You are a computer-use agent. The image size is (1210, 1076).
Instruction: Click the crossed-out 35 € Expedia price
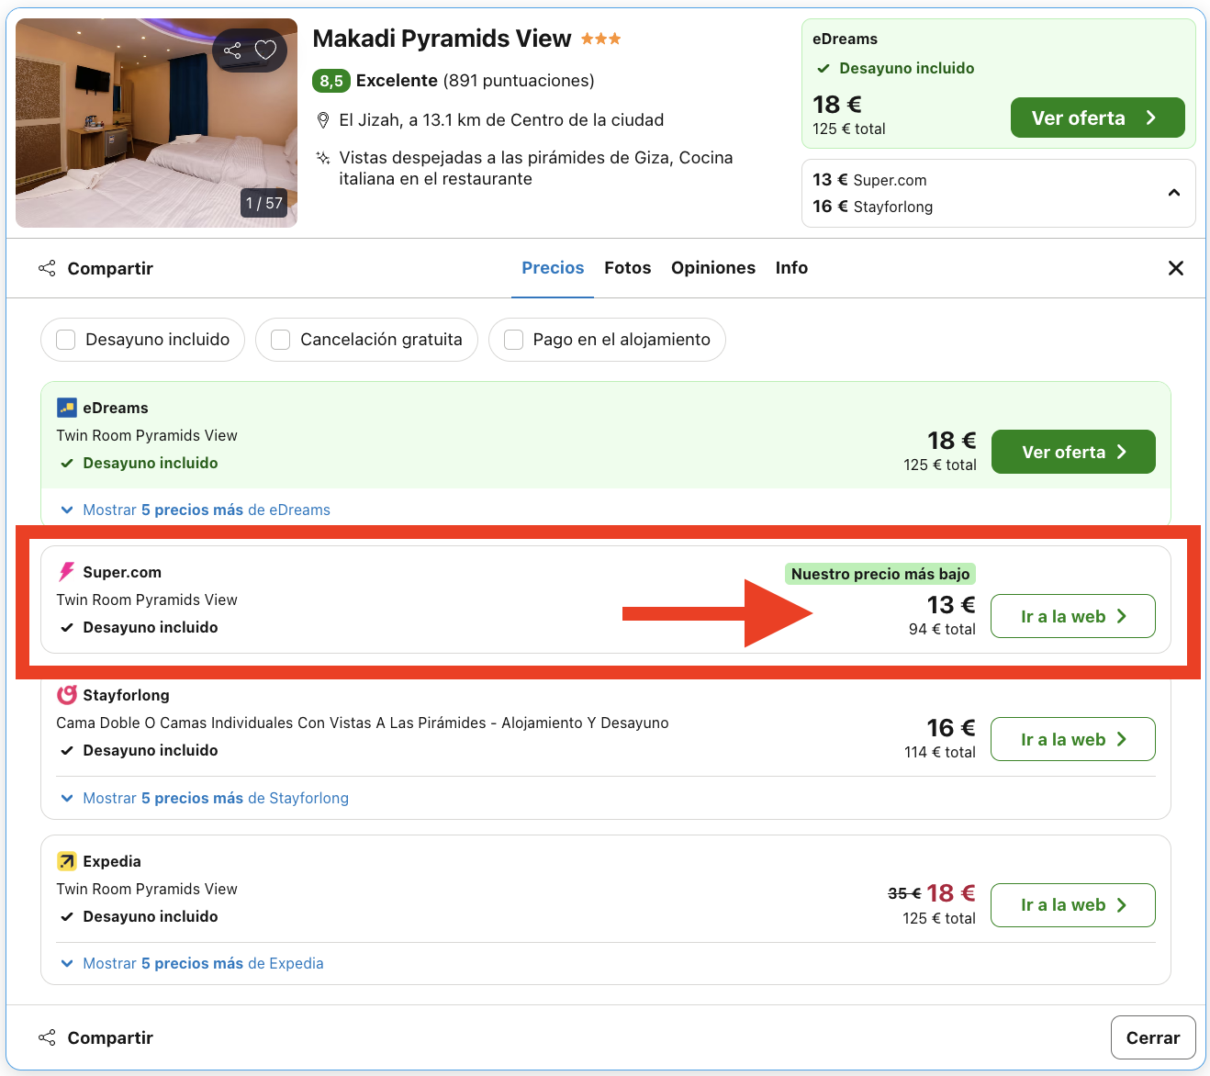point(904,893)
